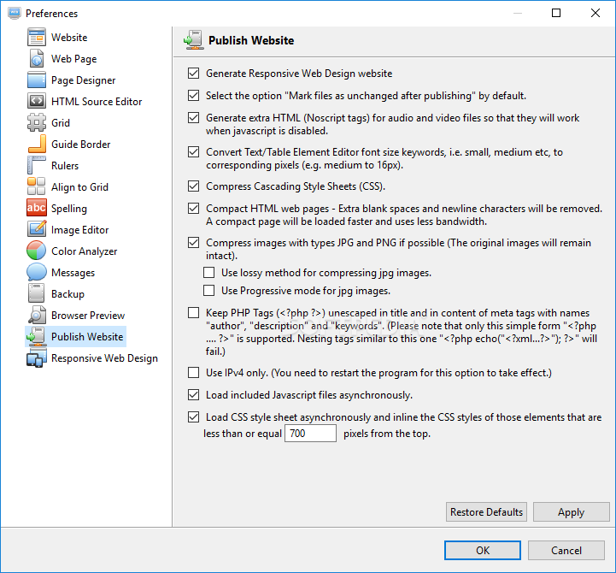The width and height of the screenshot is (616, 573).
Task: Select Page Designer in the sidebar
Action: click(83, 80)
